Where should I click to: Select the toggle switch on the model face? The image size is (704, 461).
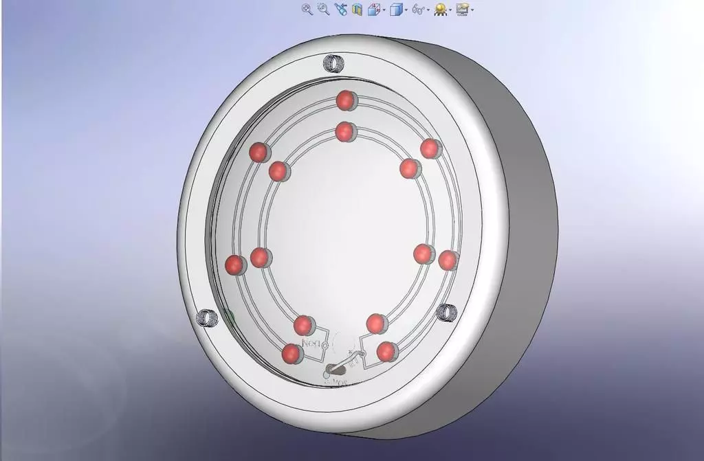click(335, 371)
